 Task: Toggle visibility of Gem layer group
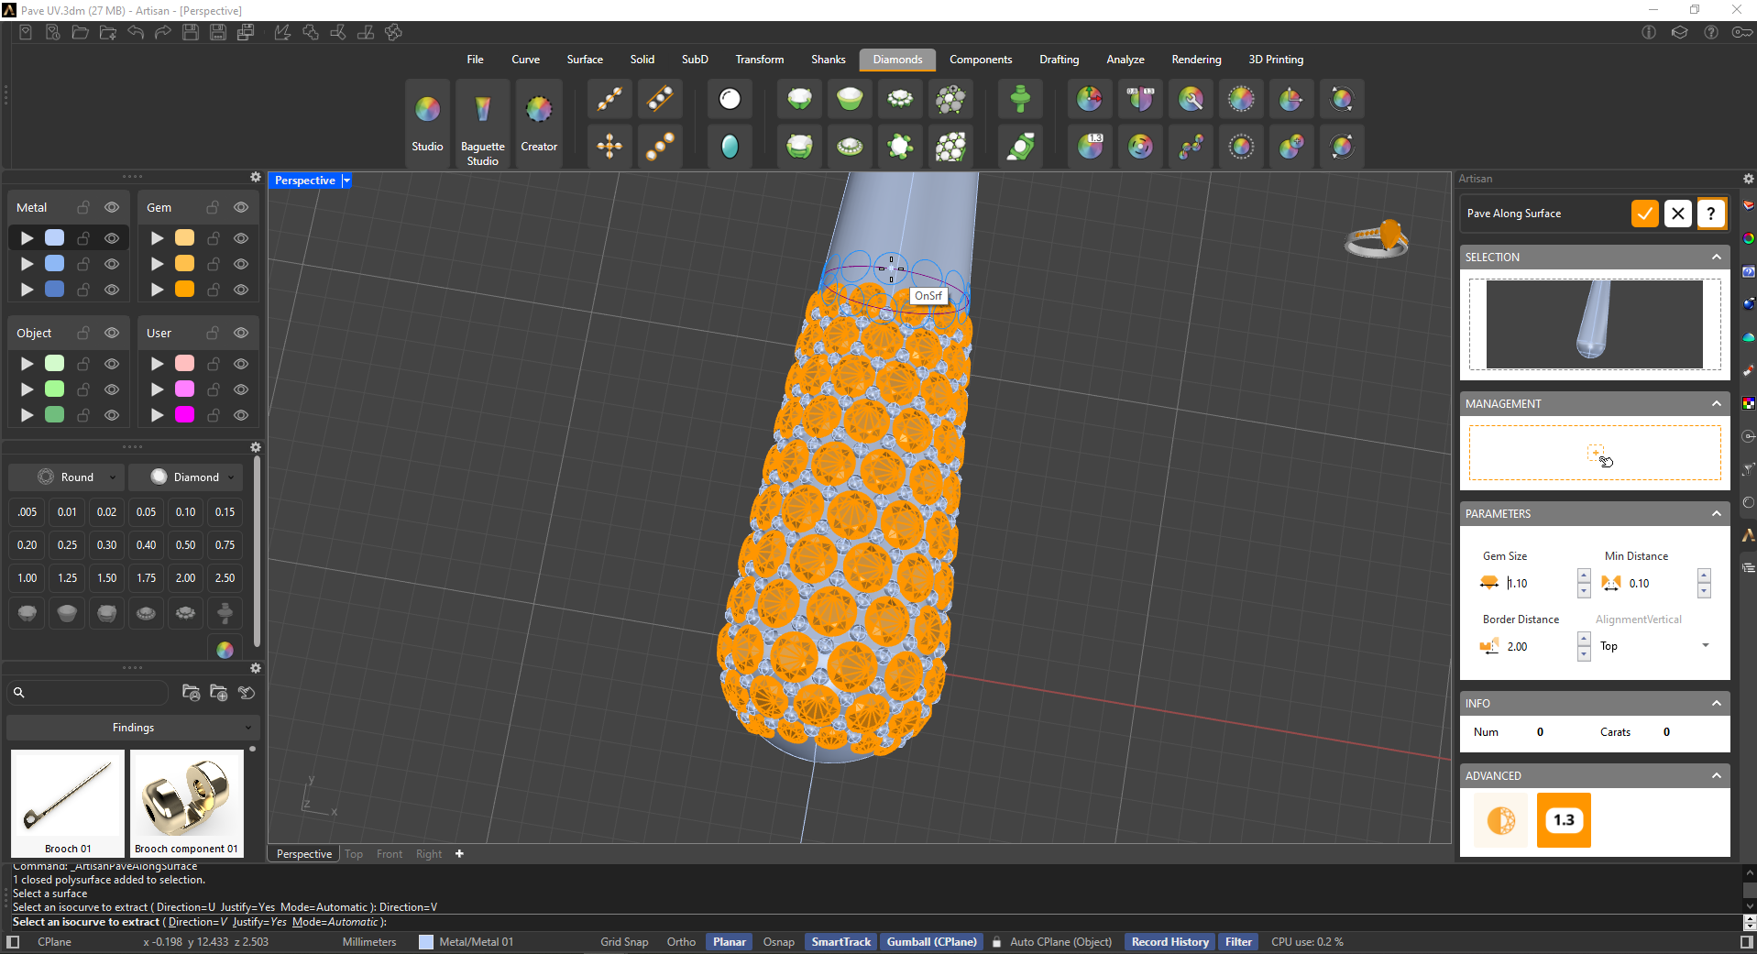241,208
